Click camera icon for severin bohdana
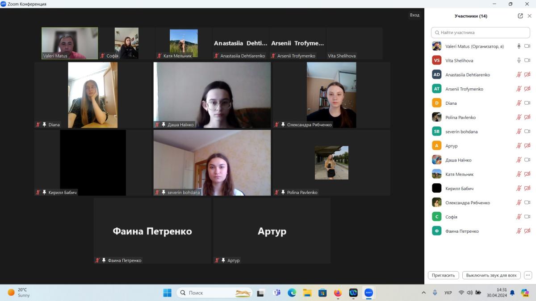This screenshot has height=301, width=536. 527,132
